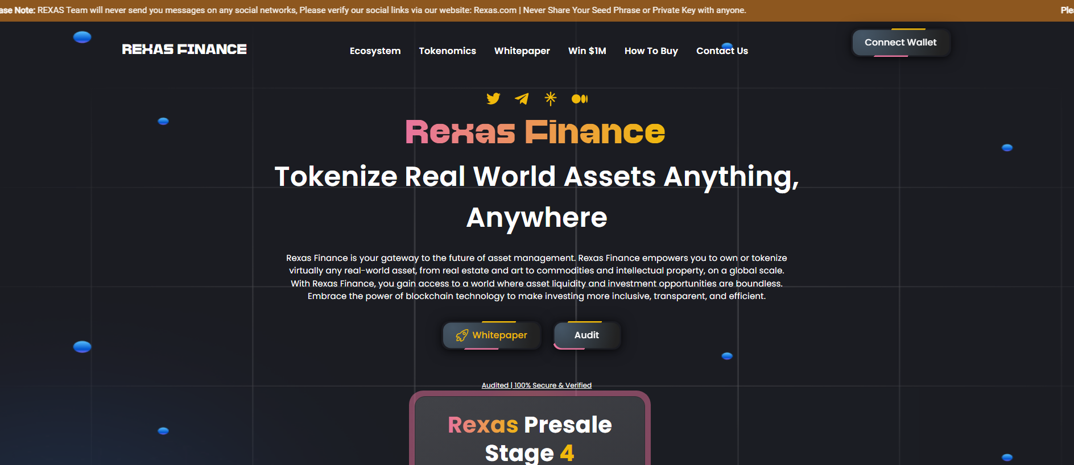
Task: Open Whitepaper in the navigation bar
Action: [522, 51]
